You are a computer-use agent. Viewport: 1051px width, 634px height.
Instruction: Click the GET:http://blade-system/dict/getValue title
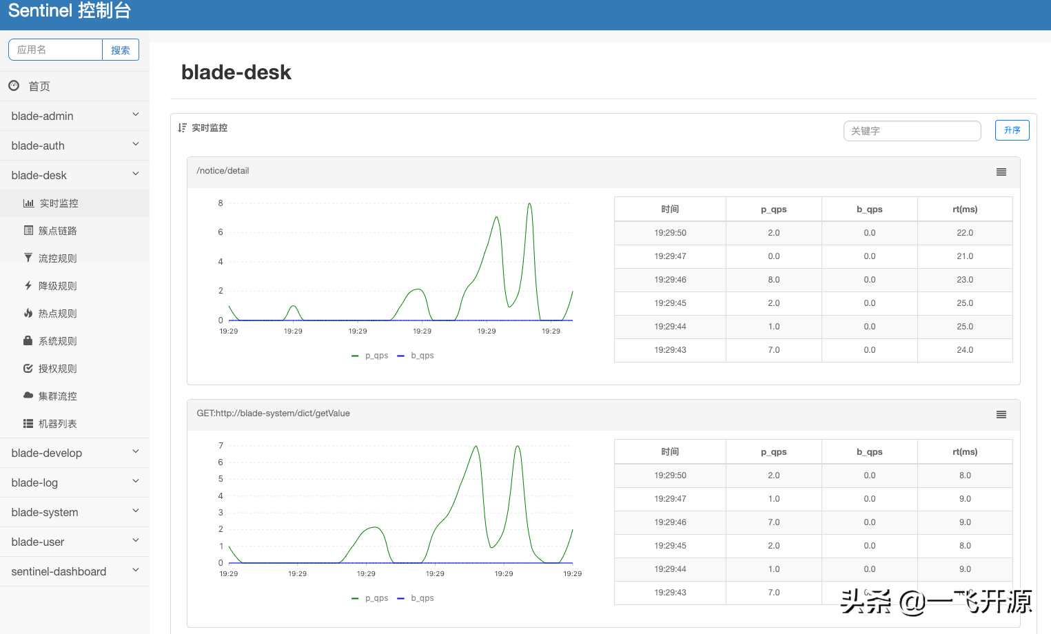pos(273,413)
